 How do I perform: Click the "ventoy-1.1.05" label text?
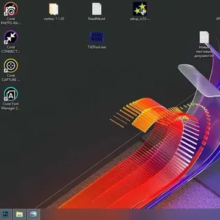(54, 19)
